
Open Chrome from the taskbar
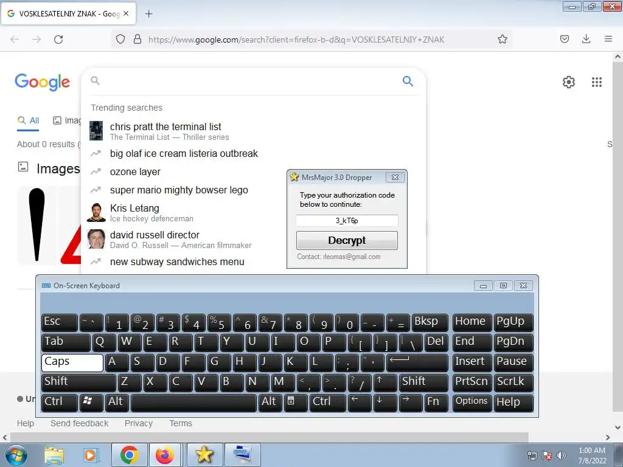[129, 455]
